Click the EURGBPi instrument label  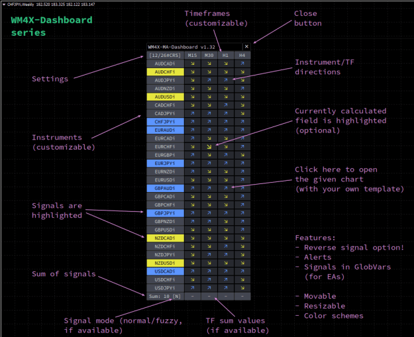[166, 155]
